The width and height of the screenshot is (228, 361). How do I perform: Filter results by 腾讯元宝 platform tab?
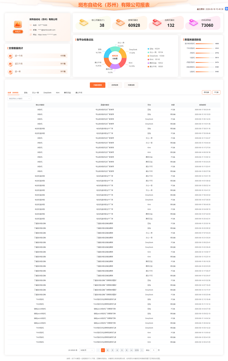point(67,93)
